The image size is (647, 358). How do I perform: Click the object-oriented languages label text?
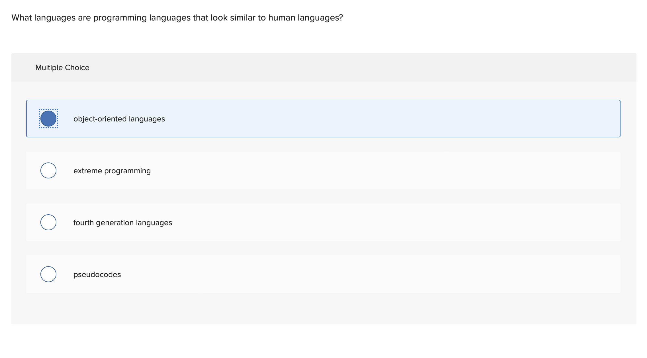coord(119,119)
